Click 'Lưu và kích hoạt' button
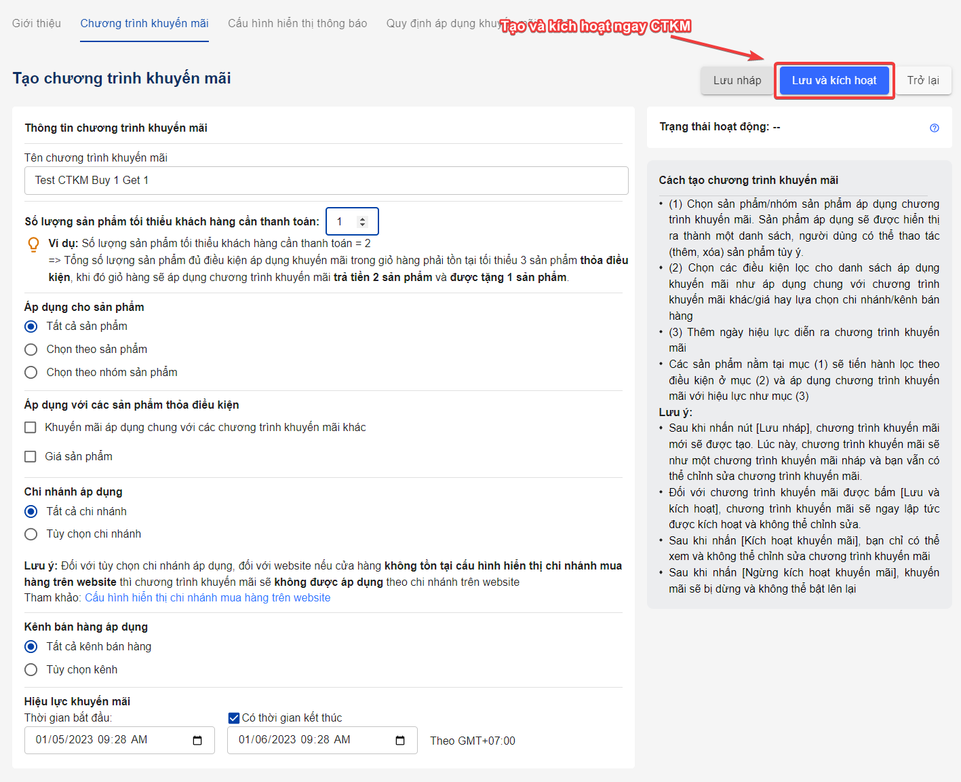961x782 pixels. 834,81
